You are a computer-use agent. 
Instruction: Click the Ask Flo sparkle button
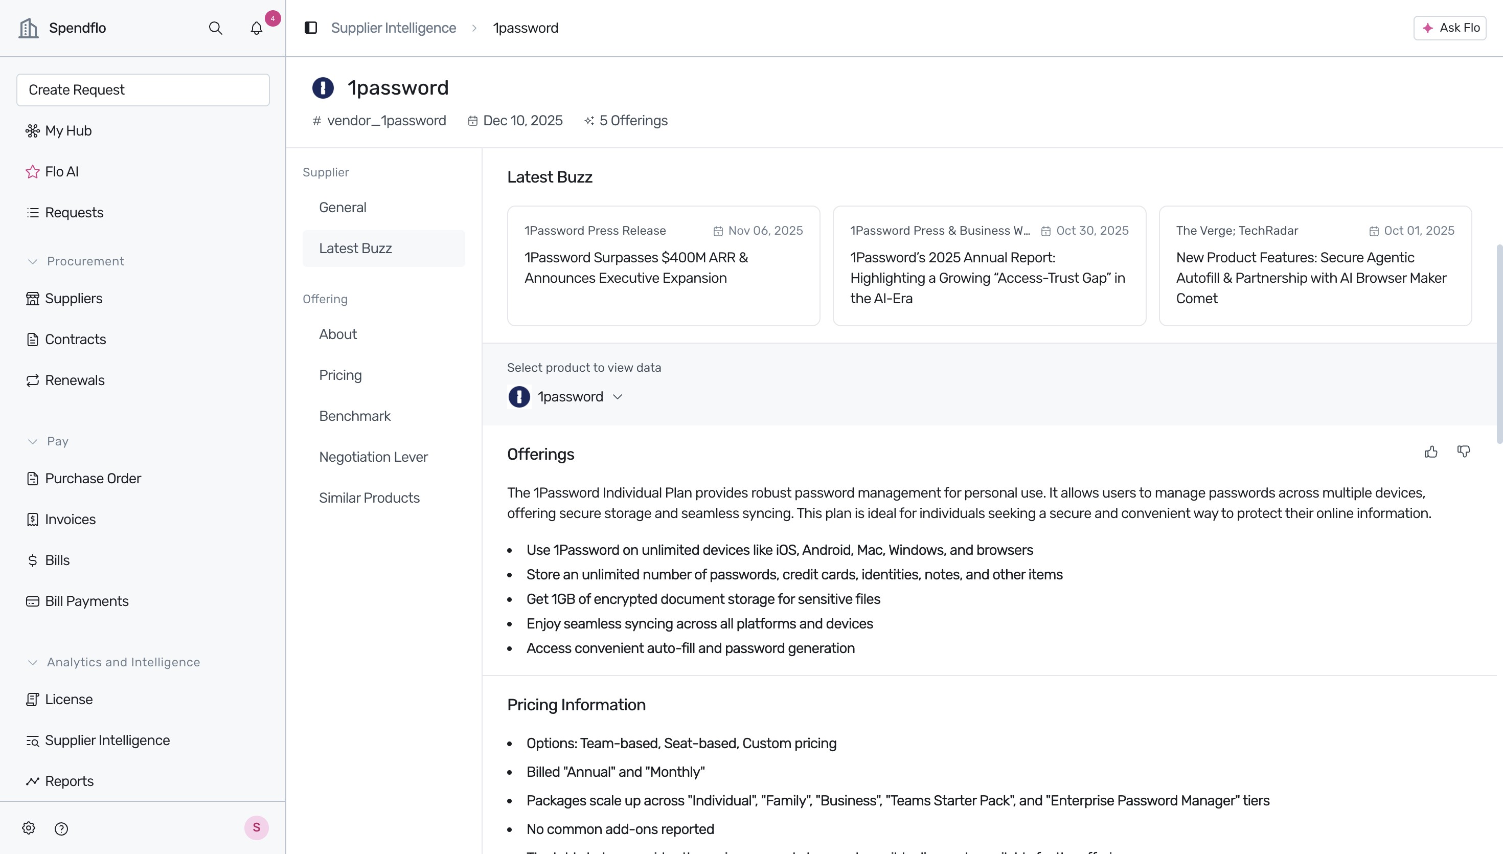click(x=1450, y=28)
